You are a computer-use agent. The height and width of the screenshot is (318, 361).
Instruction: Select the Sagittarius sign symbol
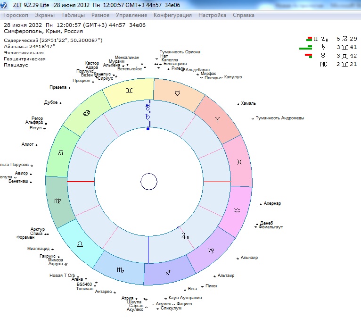click(x=168, y=273)
